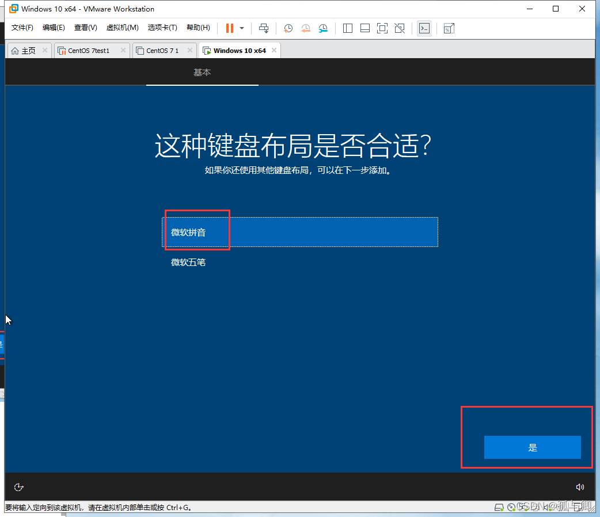Click the 是 button to confirm
The image size is (600, 517).
tap(532, 447)
